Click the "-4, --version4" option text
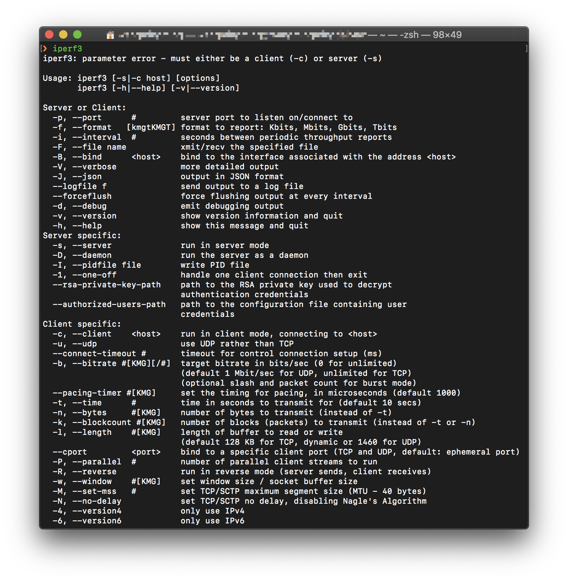This screenshot has height=581, width=568. click(x=87, y=511)
